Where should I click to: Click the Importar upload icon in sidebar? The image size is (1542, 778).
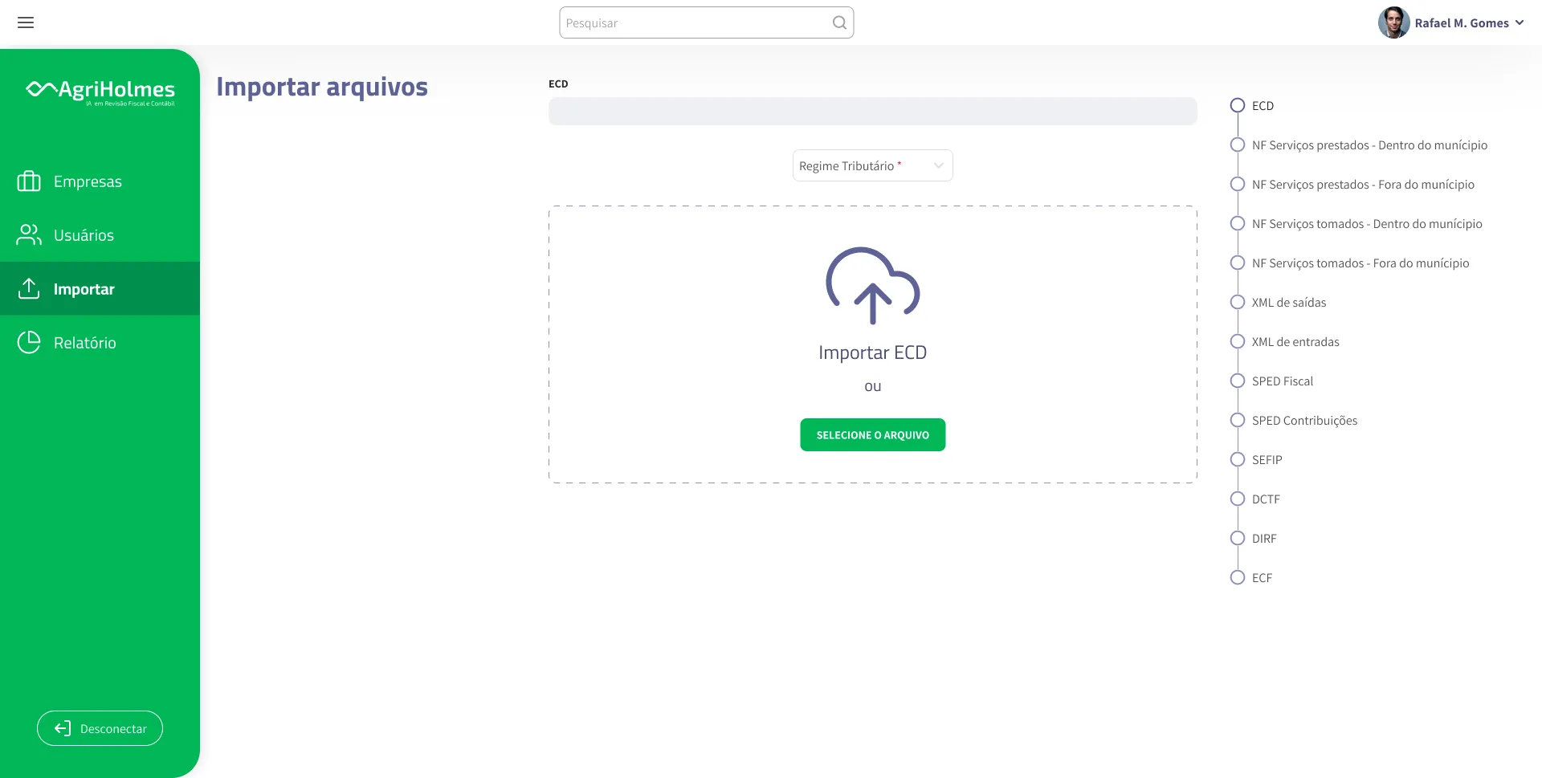(x=29, y=288)
